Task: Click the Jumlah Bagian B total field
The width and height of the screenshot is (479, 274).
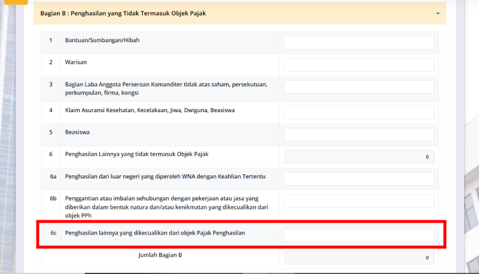Action: point(359,257)
